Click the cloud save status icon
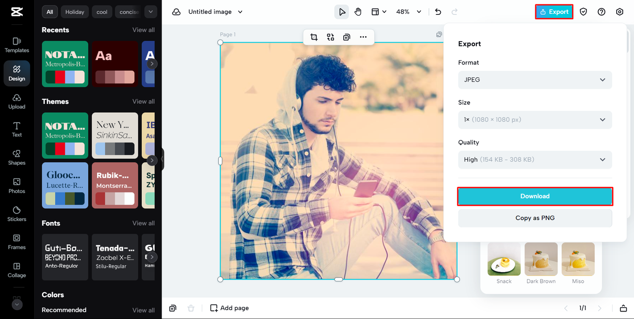The image size is (634, 319). tap(176, 12)
